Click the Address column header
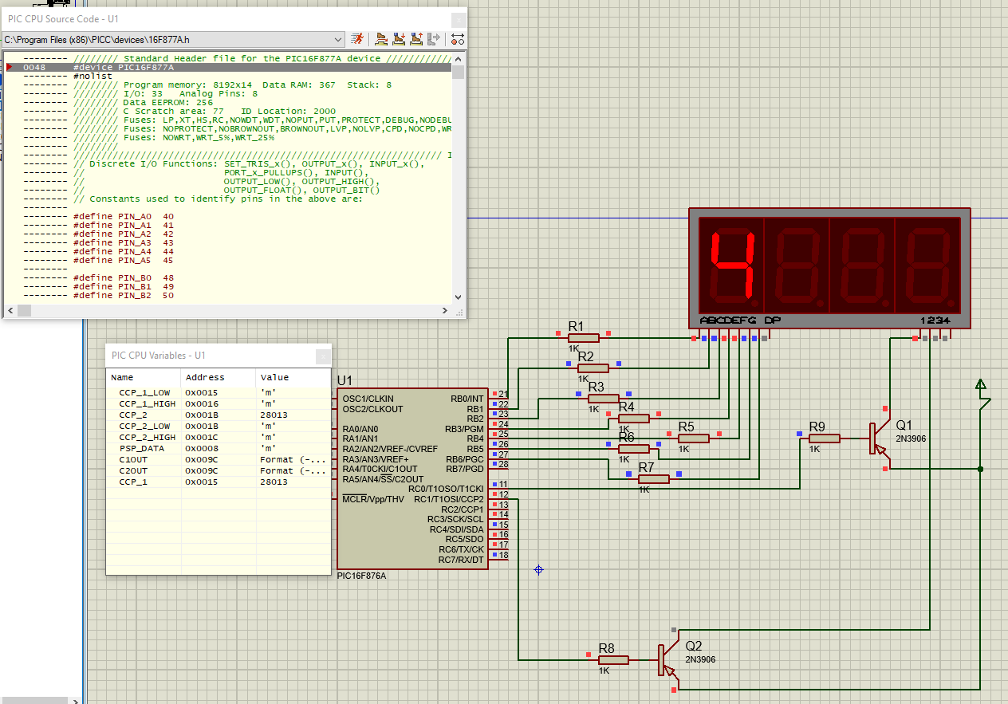The image size is (1008, 704). coord(219,377)
